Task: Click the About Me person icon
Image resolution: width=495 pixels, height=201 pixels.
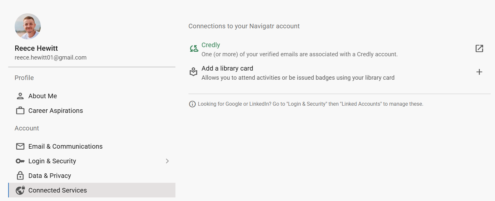Action: (x=20, y=96)
